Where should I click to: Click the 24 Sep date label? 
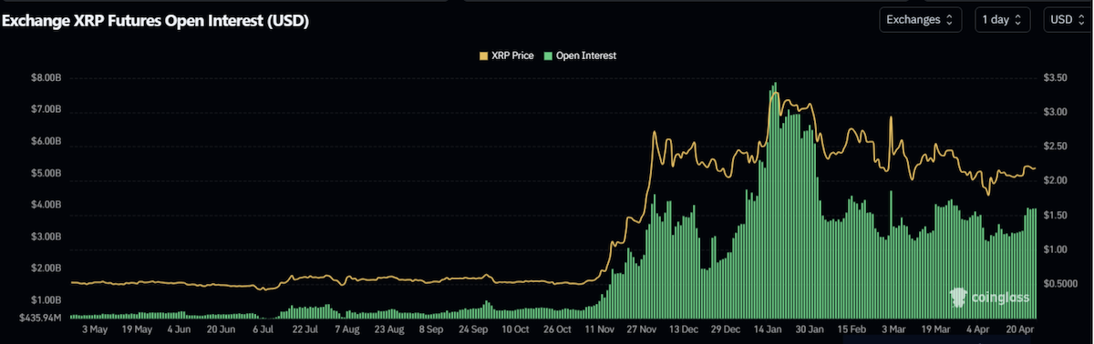tap(474, 329)
